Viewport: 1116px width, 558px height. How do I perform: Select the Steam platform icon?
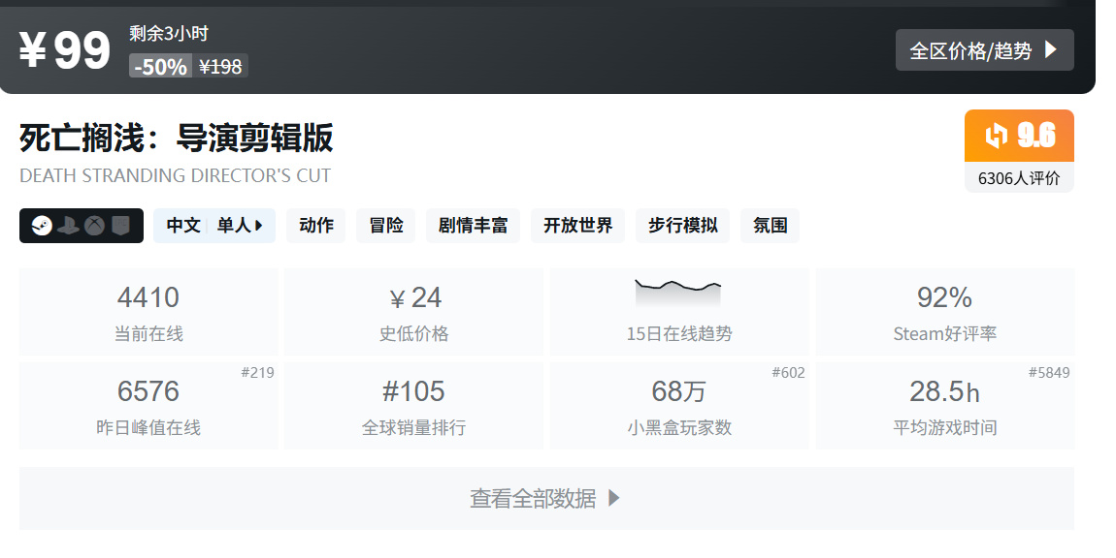coord(42,226)
